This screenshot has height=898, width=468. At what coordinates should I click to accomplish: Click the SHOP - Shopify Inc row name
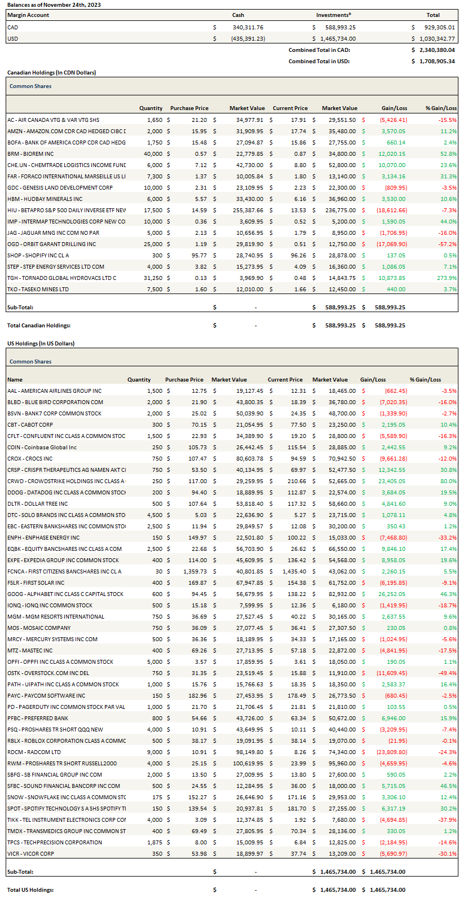click(x=38, y=255)
